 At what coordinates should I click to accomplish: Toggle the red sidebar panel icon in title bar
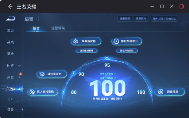click(x=182, y=6)
